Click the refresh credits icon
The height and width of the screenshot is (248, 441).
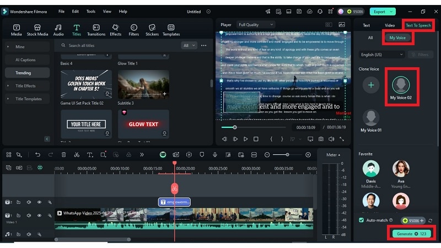[431, 221]
